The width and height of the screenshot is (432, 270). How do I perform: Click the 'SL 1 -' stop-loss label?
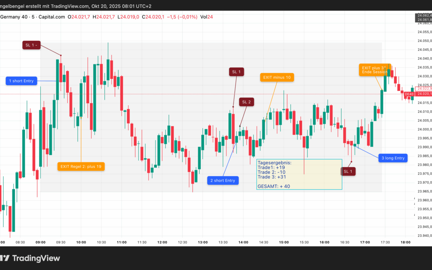pos(31,45)
